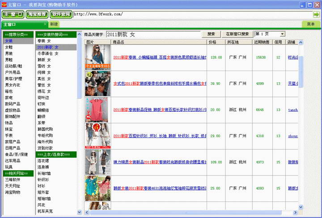
Task: Click the green go arrow beside the address bar
Action: (316, 14)
